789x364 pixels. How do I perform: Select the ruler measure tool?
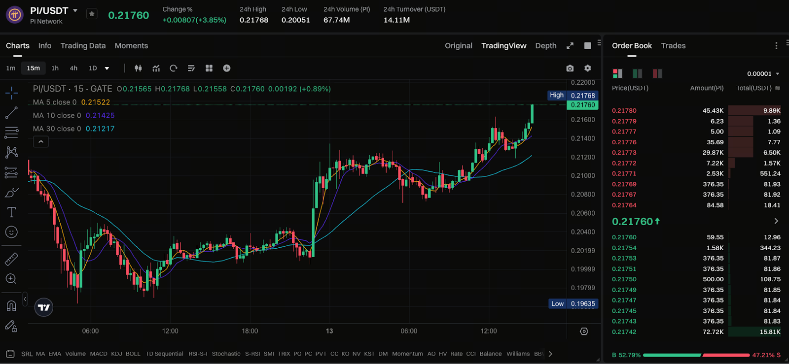tap(11, 259)
